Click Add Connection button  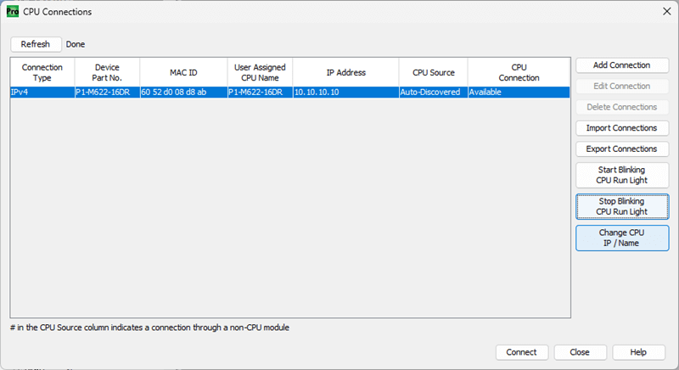point(621,65)
